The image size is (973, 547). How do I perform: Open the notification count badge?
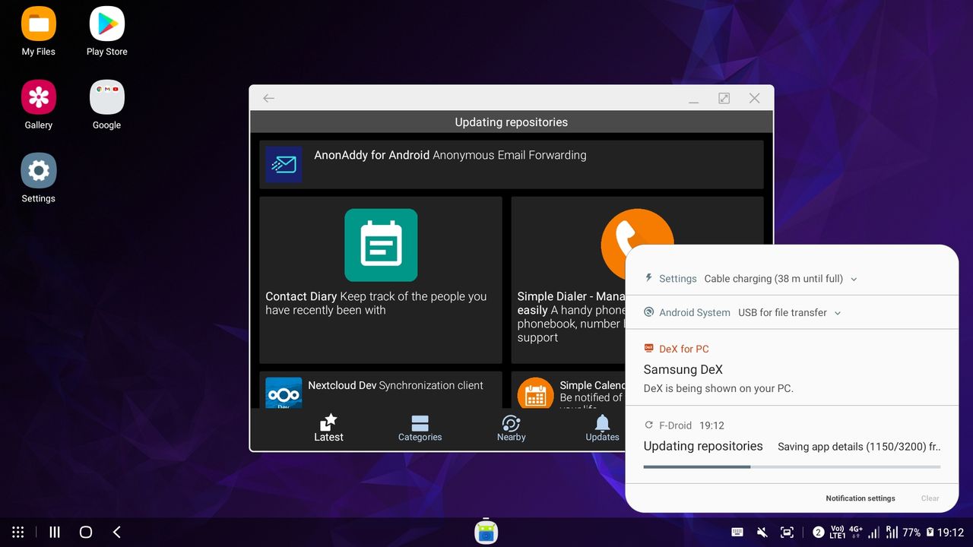pyautogui.click(x=818, y=533)
